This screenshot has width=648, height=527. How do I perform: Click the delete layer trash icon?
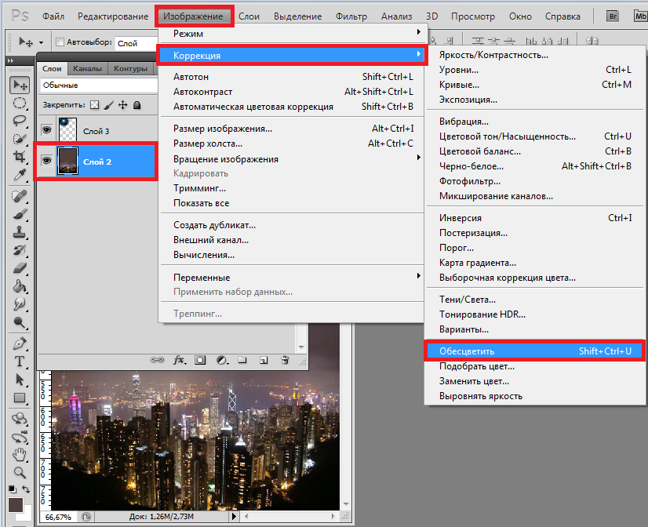[x=285, y=360]
